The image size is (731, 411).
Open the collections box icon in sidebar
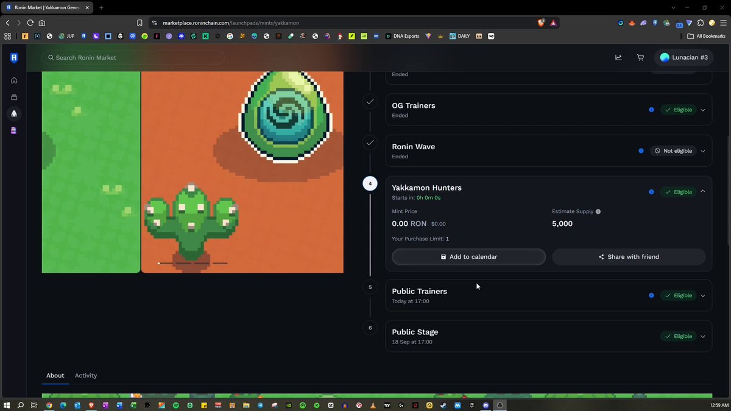click(14, 97)
